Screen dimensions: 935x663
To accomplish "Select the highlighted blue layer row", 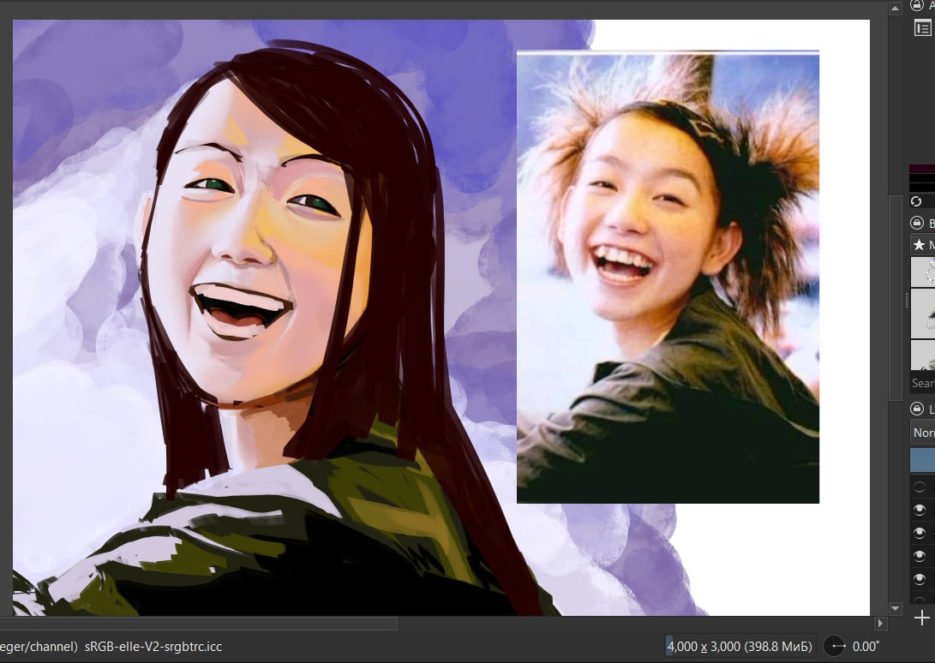I will 922,460.
